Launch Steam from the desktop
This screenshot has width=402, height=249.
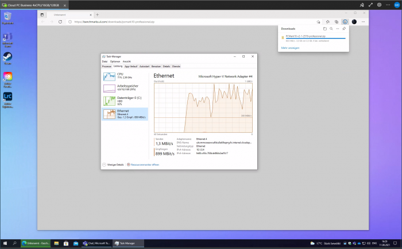pos(7,58)
